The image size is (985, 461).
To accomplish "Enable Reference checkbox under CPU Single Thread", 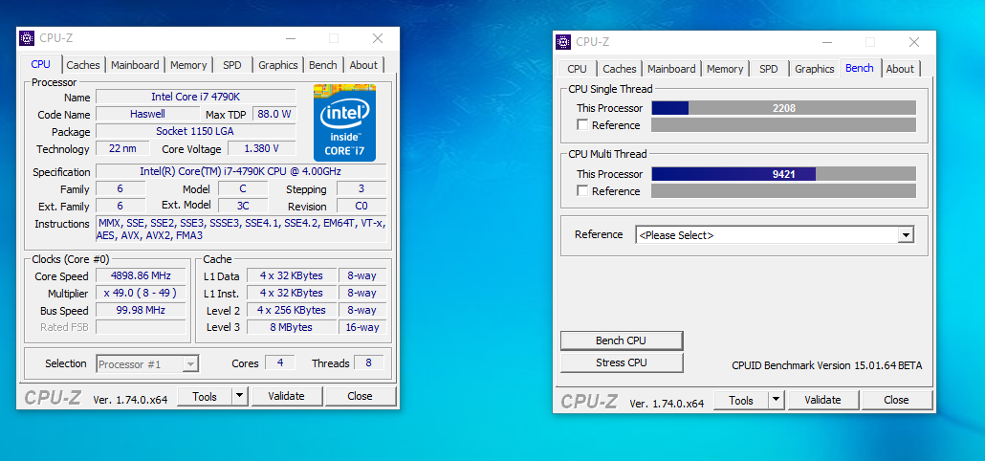I will click(583, 125).
